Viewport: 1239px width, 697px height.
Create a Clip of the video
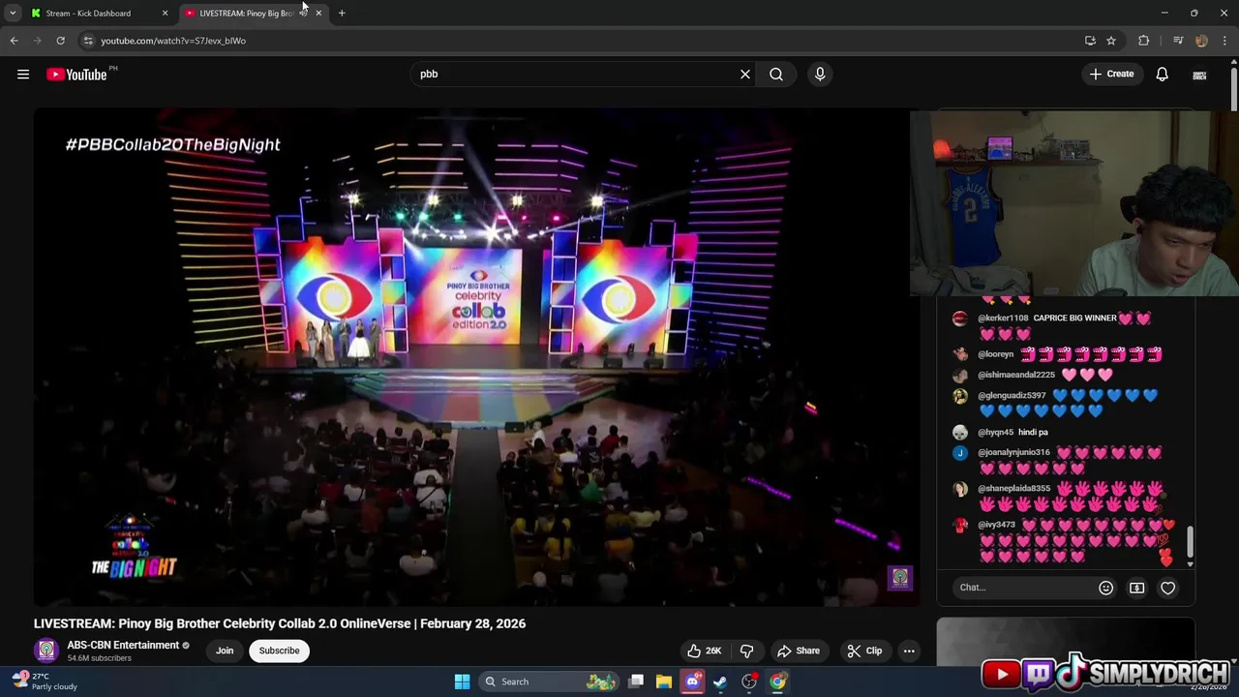pos(864,651)
